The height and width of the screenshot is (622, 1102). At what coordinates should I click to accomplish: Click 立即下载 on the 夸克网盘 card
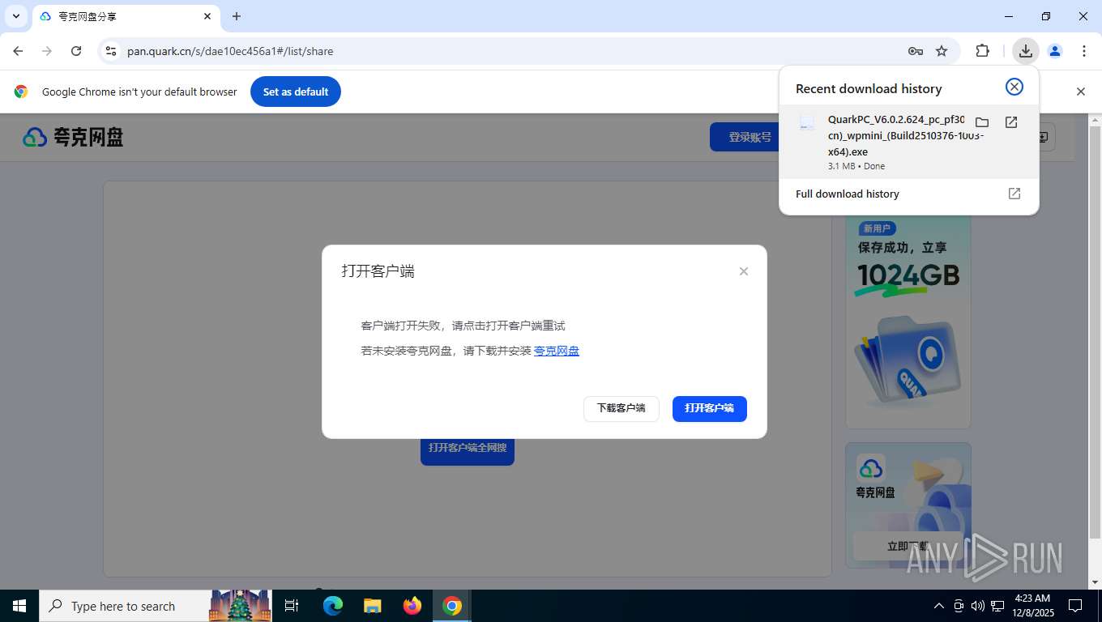point(908,546)
